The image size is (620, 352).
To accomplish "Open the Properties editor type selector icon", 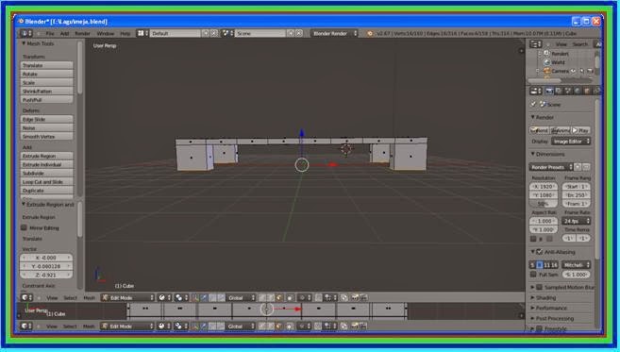I will tap(536, 91).
